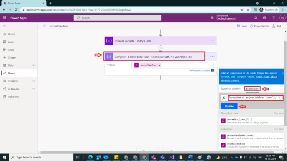Open the settings gear
287x161 pixels.
click(265, 18)
